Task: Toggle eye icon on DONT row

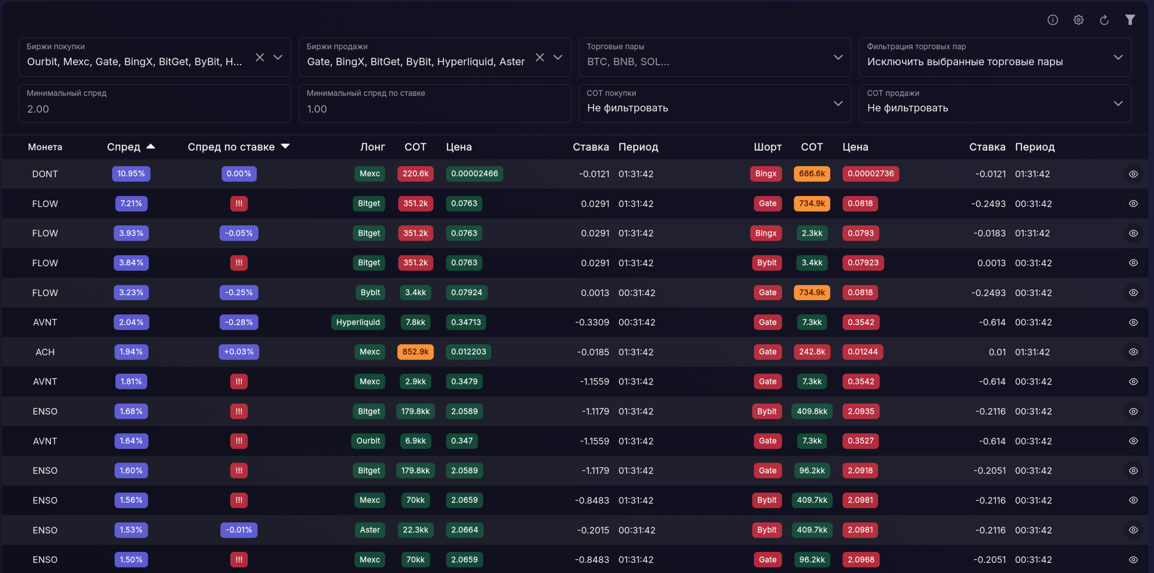Action: (x=1134, y=174)
